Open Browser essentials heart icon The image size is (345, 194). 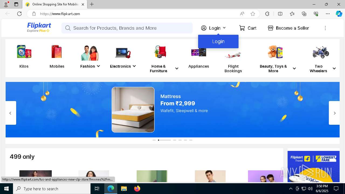(x=316, y=14)
